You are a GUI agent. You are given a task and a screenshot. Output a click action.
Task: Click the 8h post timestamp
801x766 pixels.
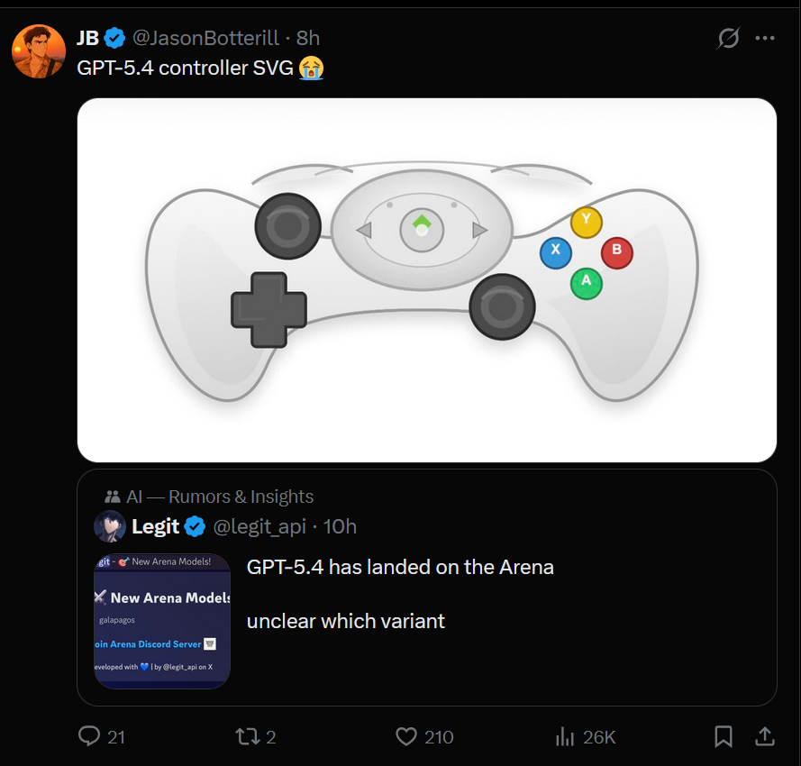308,38
